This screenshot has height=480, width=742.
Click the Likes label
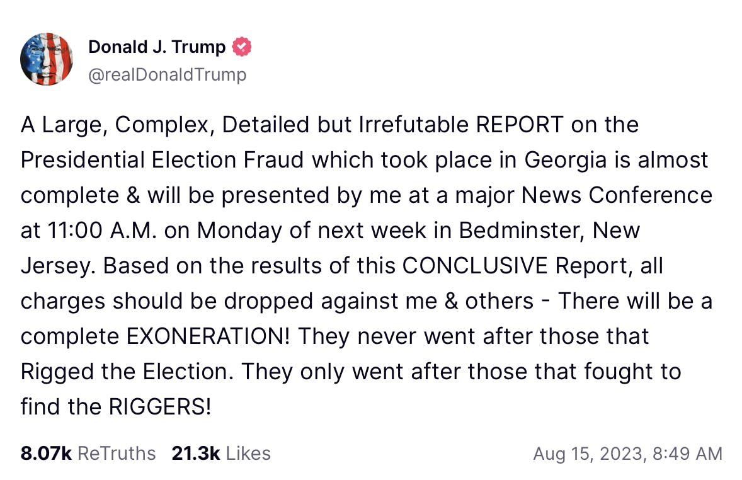(x=248, y=454)
